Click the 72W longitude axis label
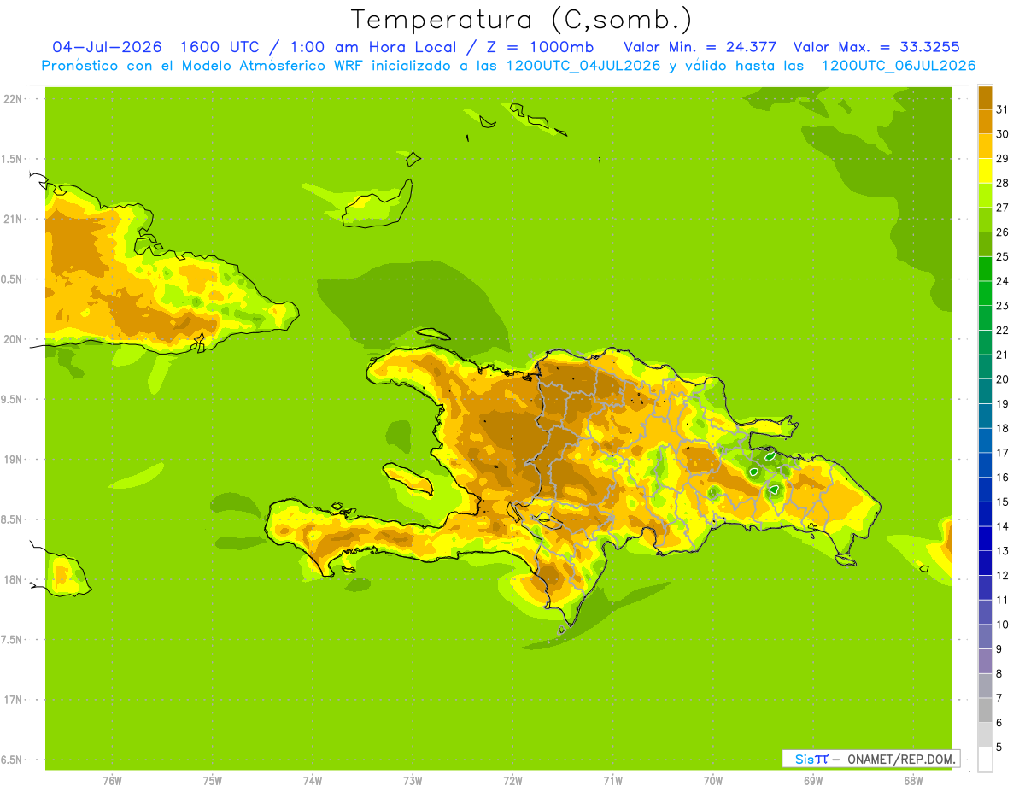This screenshot has width=1025, height=792. click(512, 781)
